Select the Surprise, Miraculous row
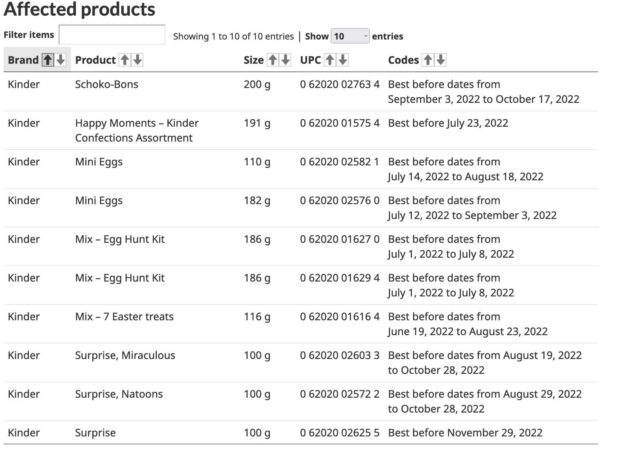Screen dimensions: 620x454 point(300,362)
